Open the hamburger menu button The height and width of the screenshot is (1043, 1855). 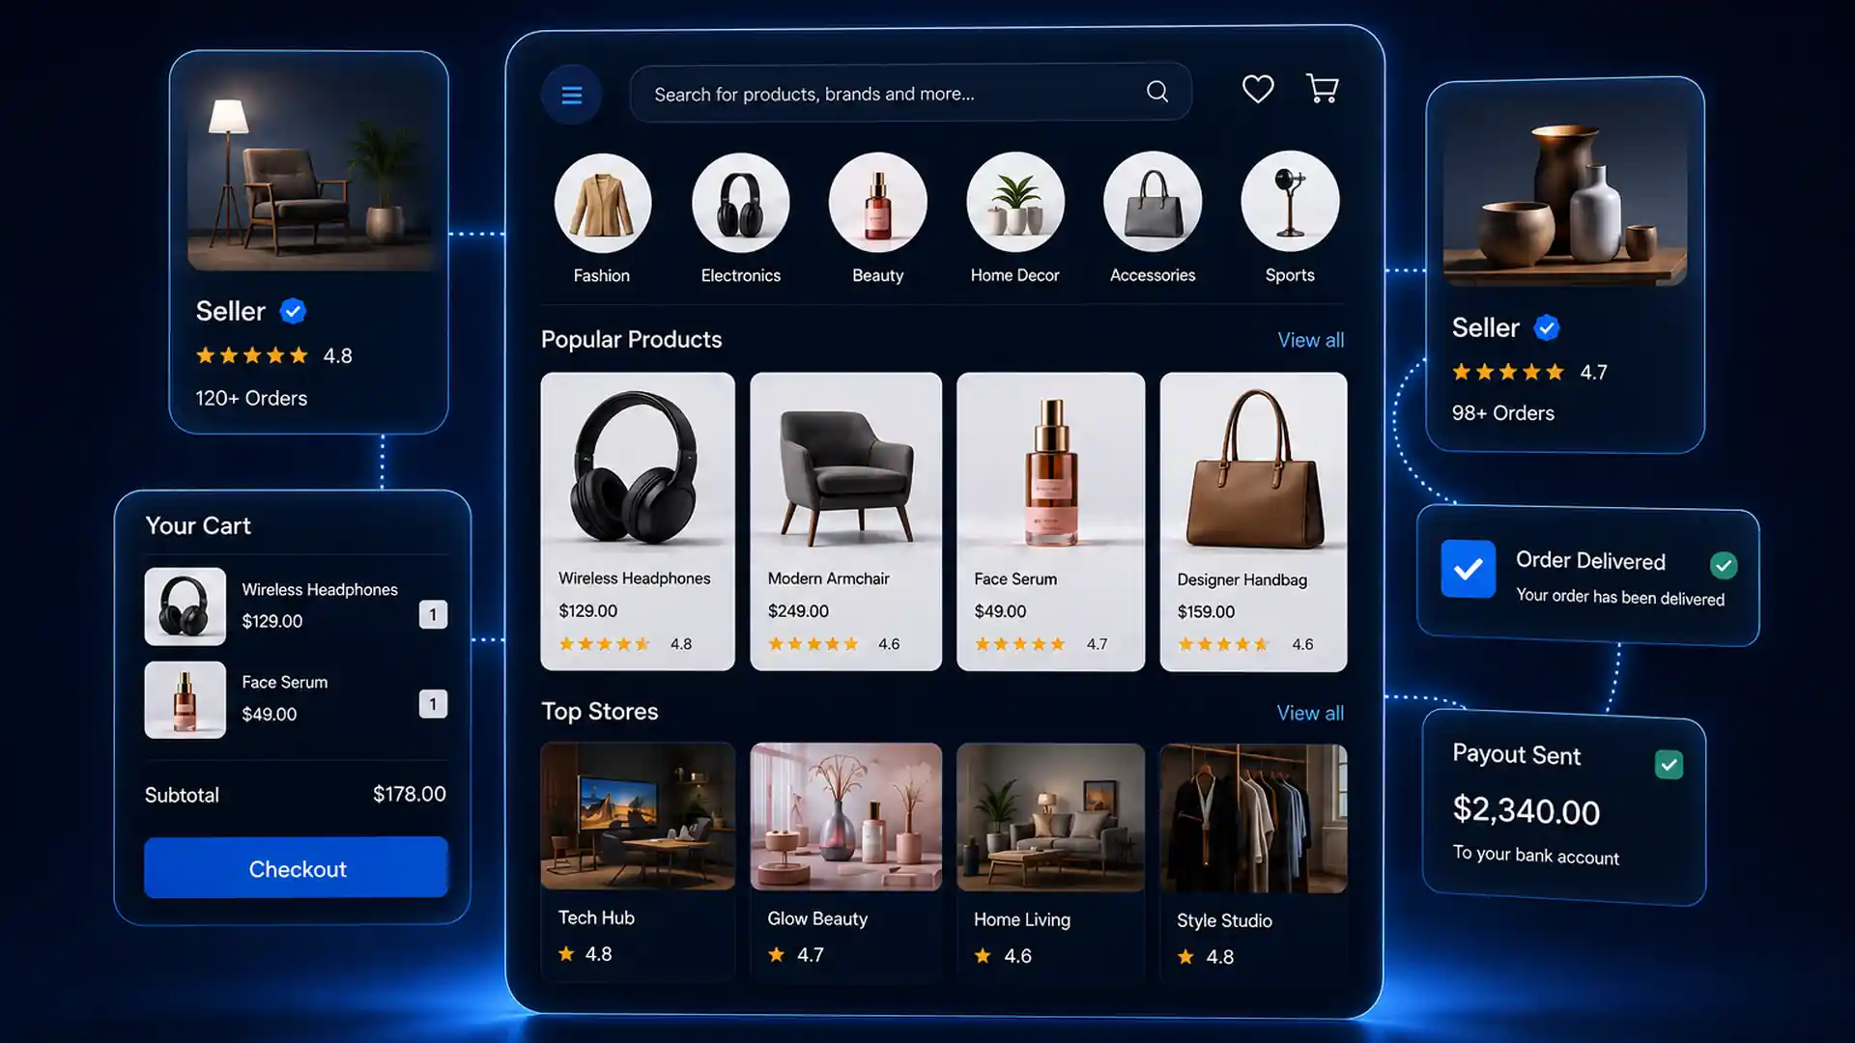pos(571,95)
